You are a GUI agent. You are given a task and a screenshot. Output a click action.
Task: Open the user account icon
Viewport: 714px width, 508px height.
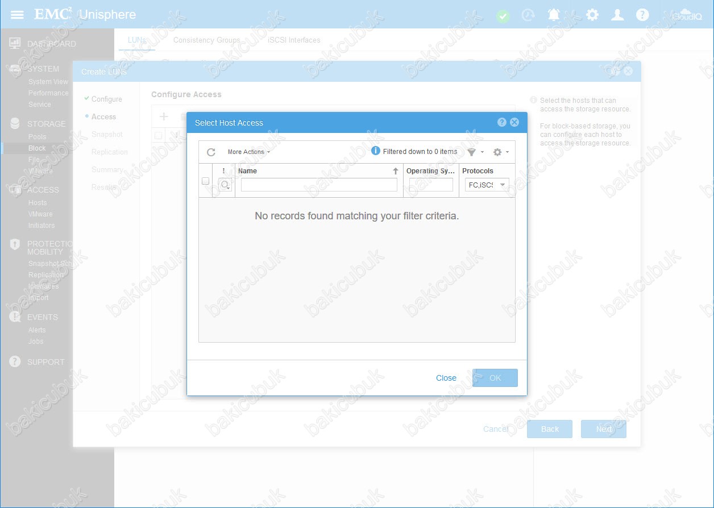click(x=617, y=15)
